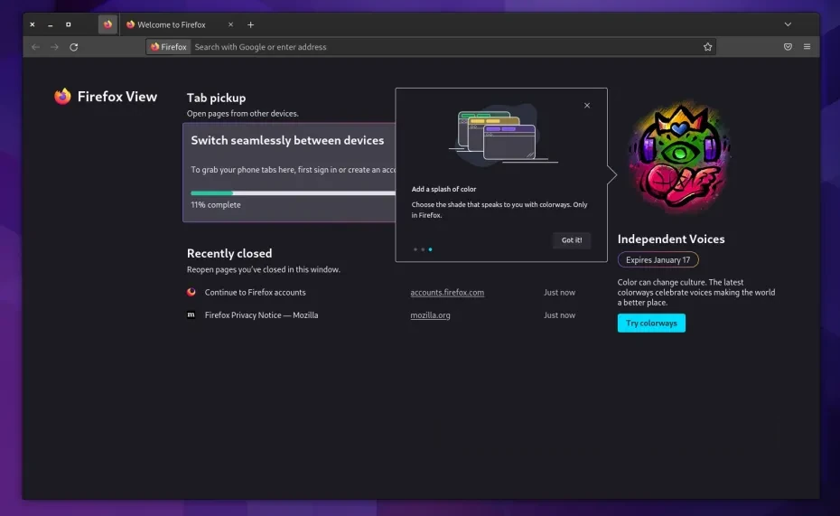Select the third active tour dot
The image size is (840, 516).
(430, 249)
